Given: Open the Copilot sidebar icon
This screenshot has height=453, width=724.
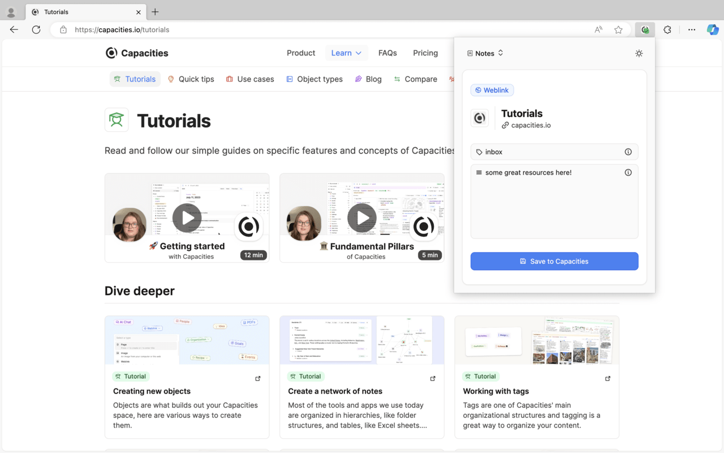Looking at the screenshot, I should click(713, 30).
